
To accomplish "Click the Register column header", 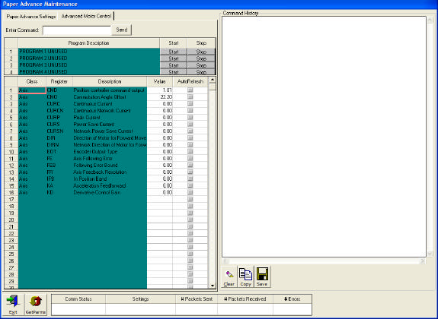I will pos(59,81).
